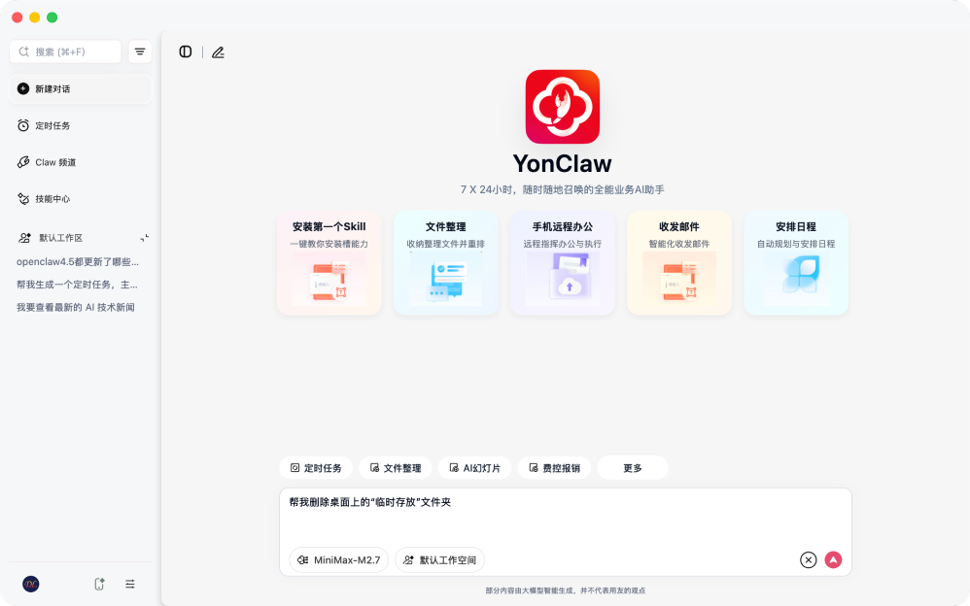970x606 pixels.
Task: Click the new chat edit pencil icon
Action: [218, 52]
